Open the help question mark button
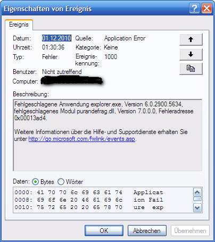Image resolution: width=215 pixels, height=242 pixels. click(194, 8)
